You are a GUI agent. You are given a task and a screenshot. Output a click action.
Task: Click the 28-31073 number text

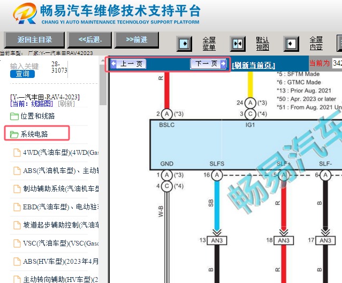tap(59, 67)
